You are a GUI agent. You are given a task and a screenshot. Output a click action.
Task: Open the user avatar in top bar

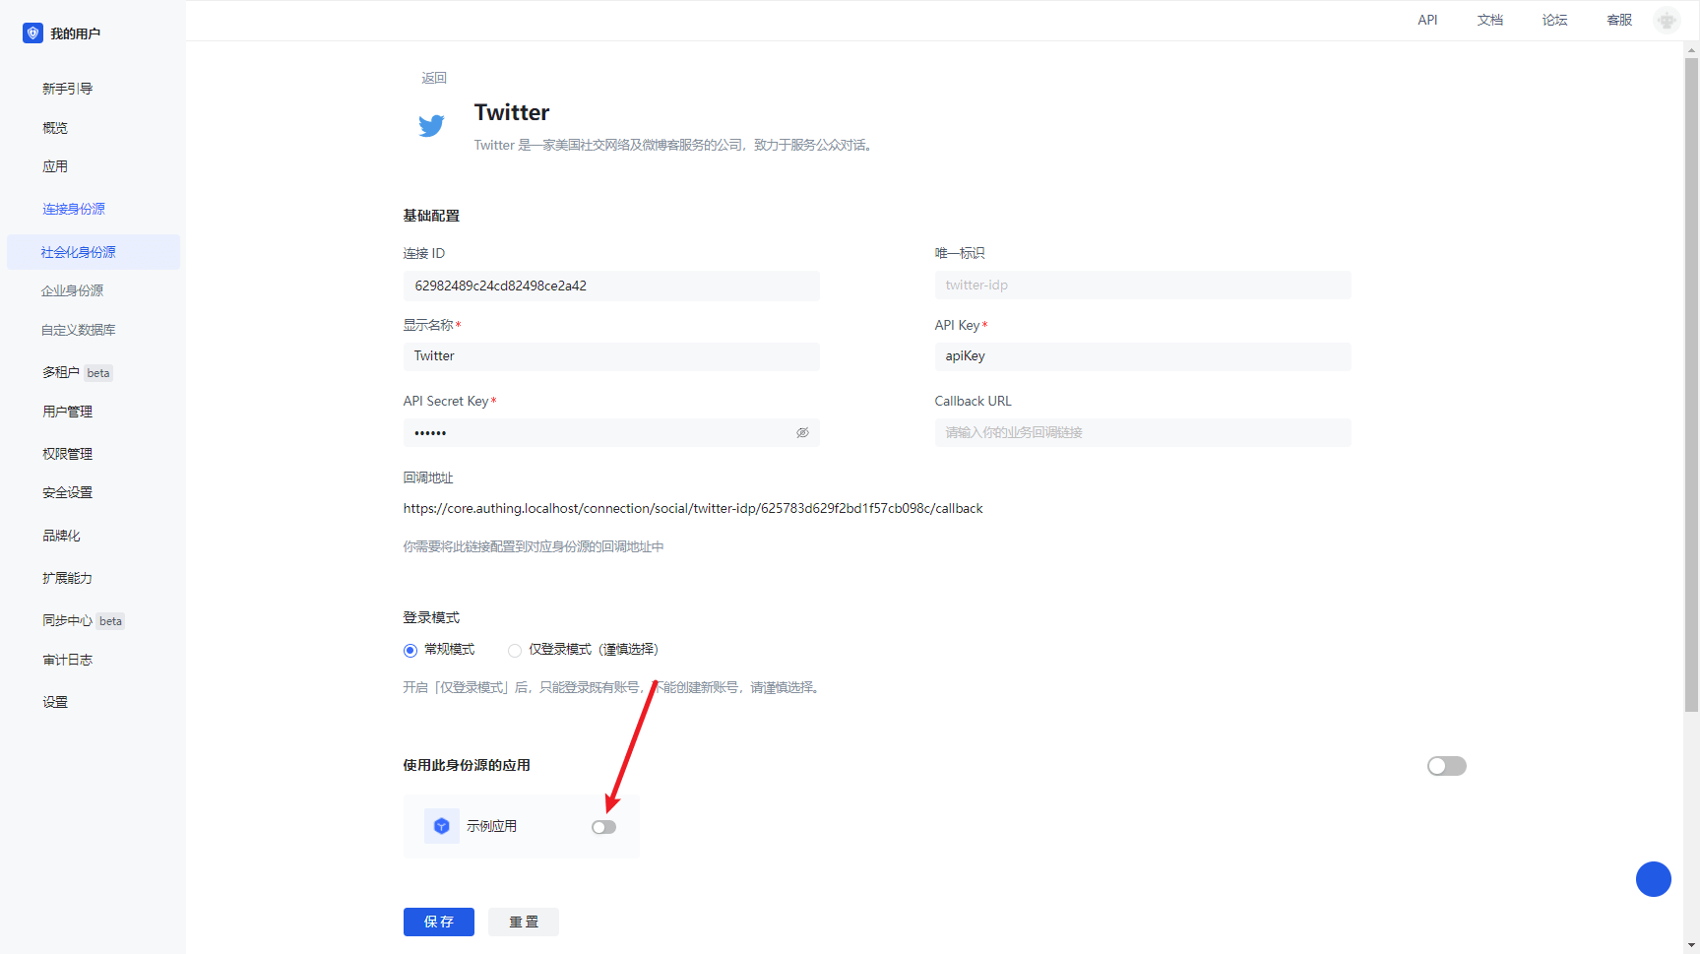click(1666, 21)
